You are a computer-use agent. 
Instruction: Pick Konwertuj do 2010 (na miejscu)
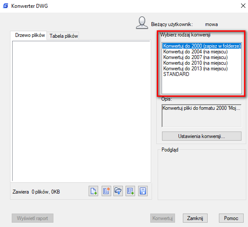195,63
